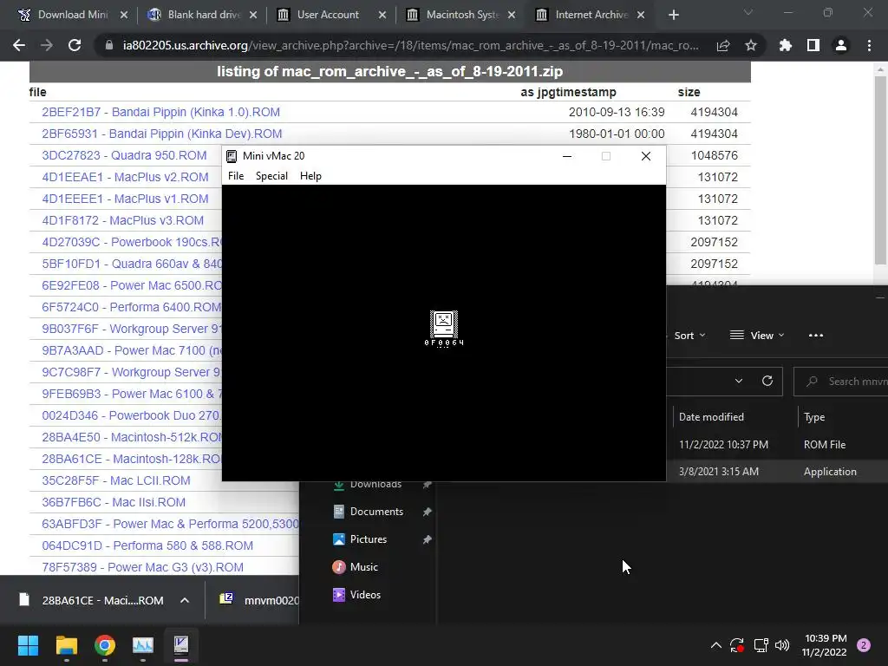
Task: Open See more options in File Explorer
Action: [816, 336]
